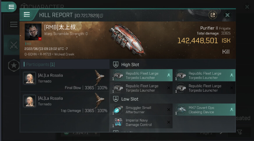
Task: Open the dimmed sidebar list icon
Action: [14, 24]
